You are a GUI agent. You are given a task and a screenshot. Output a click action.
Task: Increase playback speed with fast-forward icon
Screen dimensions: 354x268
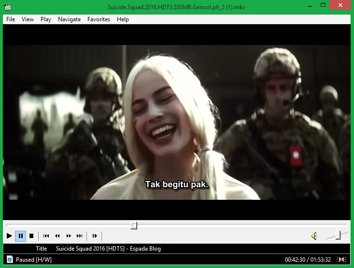(69, 236)
